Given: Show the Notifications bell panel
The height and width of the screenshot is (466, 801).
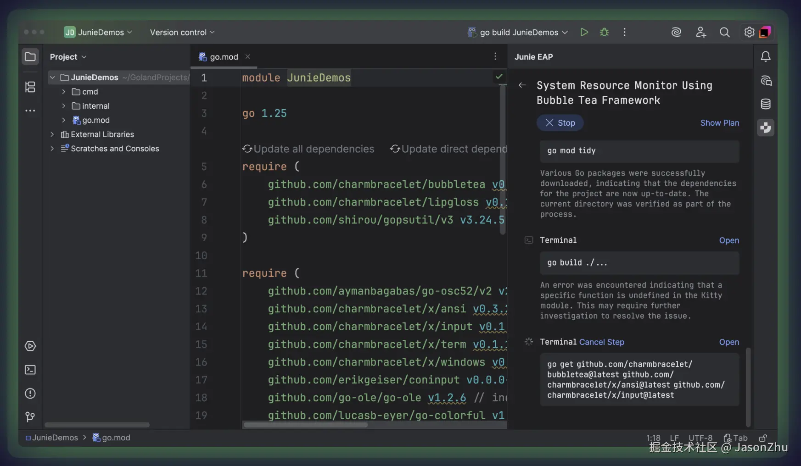Looking at the screenshot, I should 766,57.
